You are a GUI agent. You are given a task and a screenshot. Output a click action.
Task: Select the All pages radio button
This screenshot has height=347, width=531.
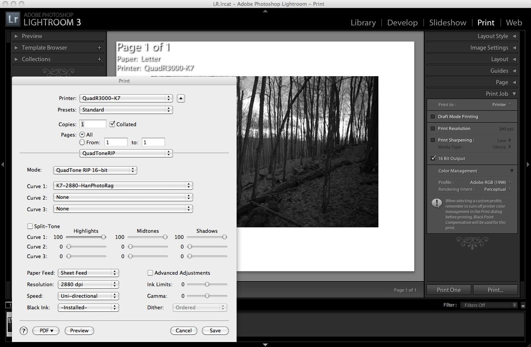(x=82, y=135)
